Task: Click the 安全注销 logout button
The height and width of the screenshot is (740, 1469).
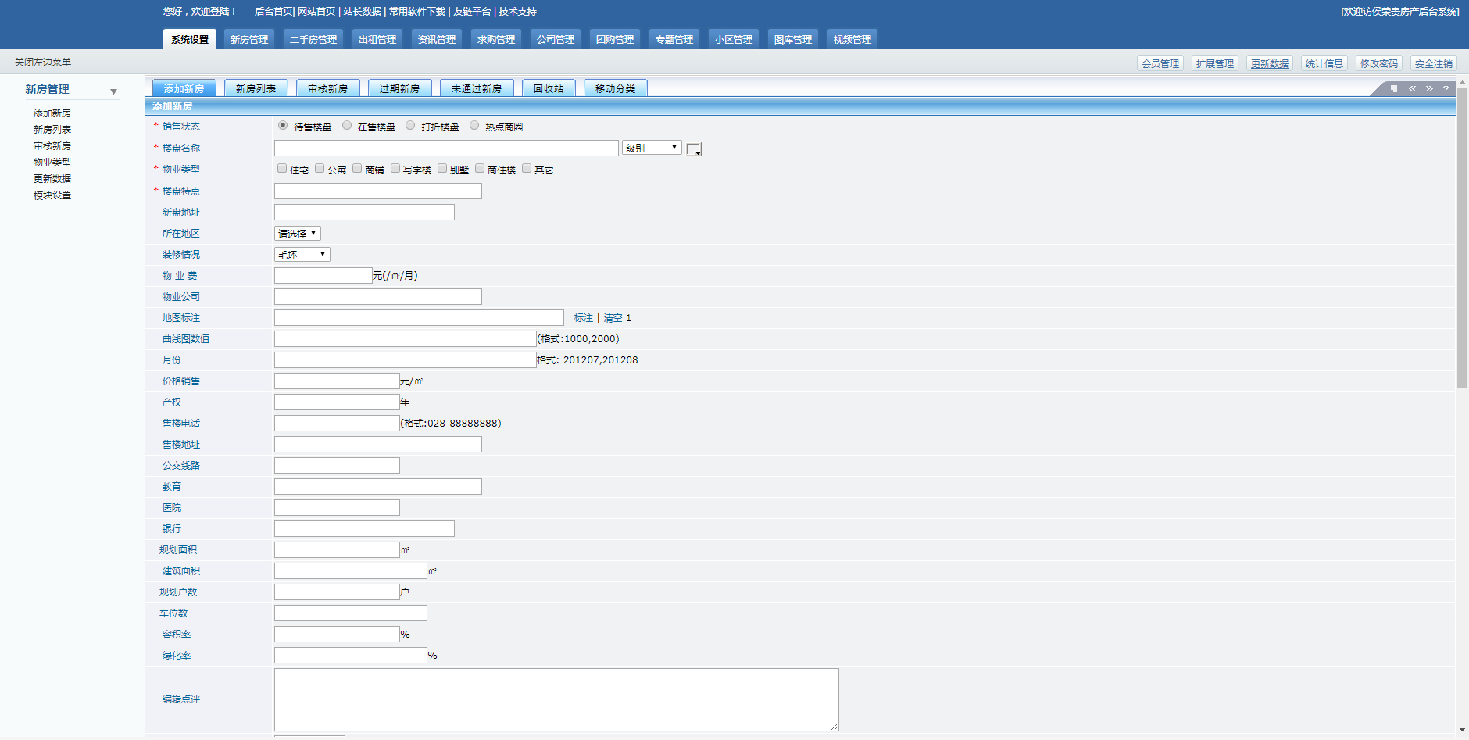Action: [x=1433, y=64]
